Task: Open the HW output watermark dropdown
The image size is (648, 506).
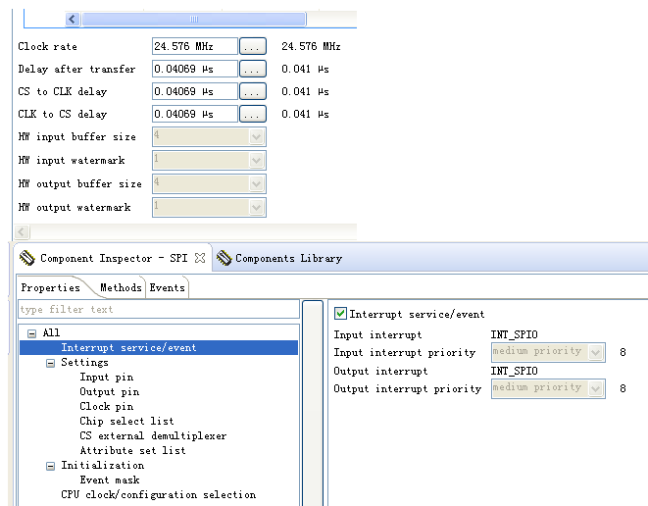Action: 256,207
